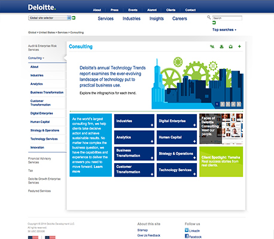Click the green go arrow beside site selector
This screenshot has width=274, height=239.
tap(74, 18)
